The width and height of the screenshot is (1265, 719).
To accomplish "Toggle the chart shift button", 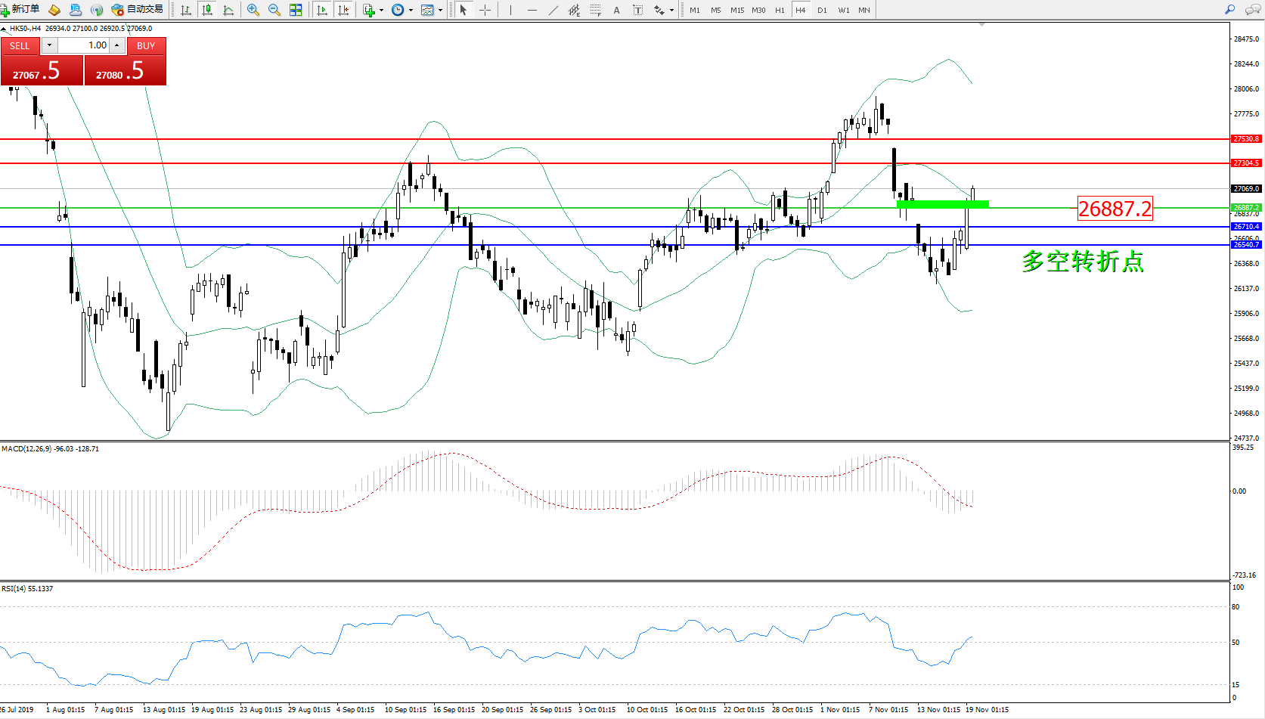I will (x=343, y=10).
